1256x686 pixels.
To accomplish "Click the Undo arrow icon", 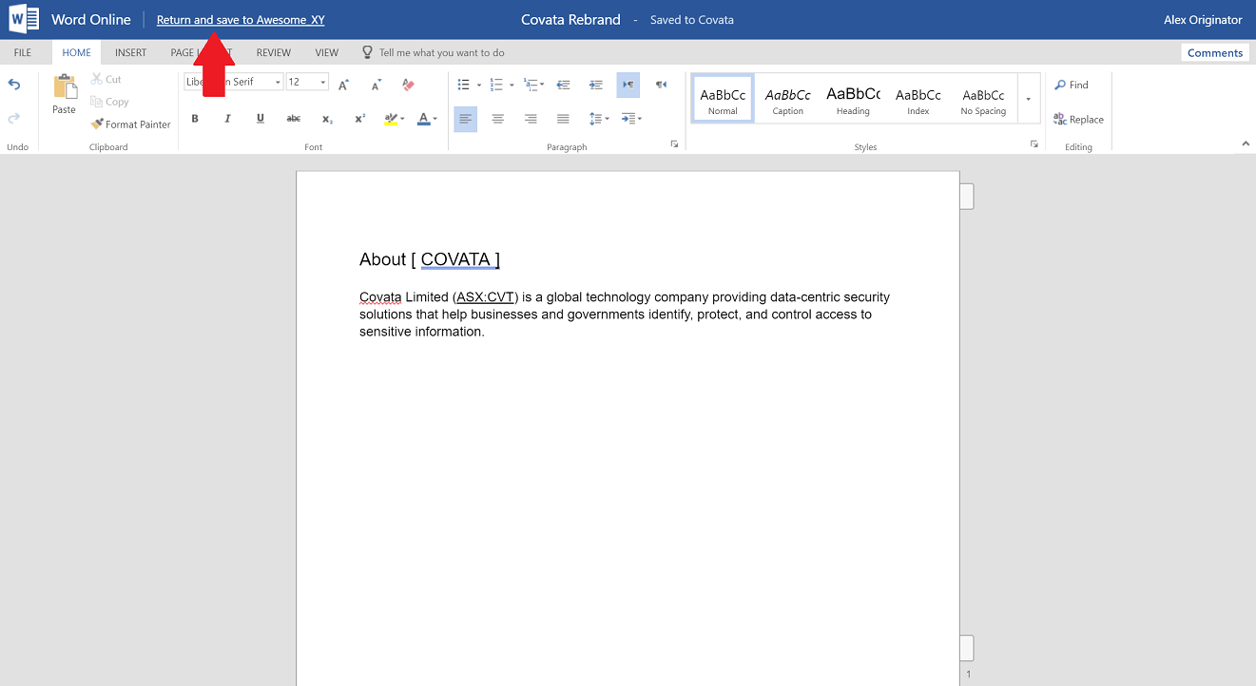I will pyautogui.click(x=14, y=85).
